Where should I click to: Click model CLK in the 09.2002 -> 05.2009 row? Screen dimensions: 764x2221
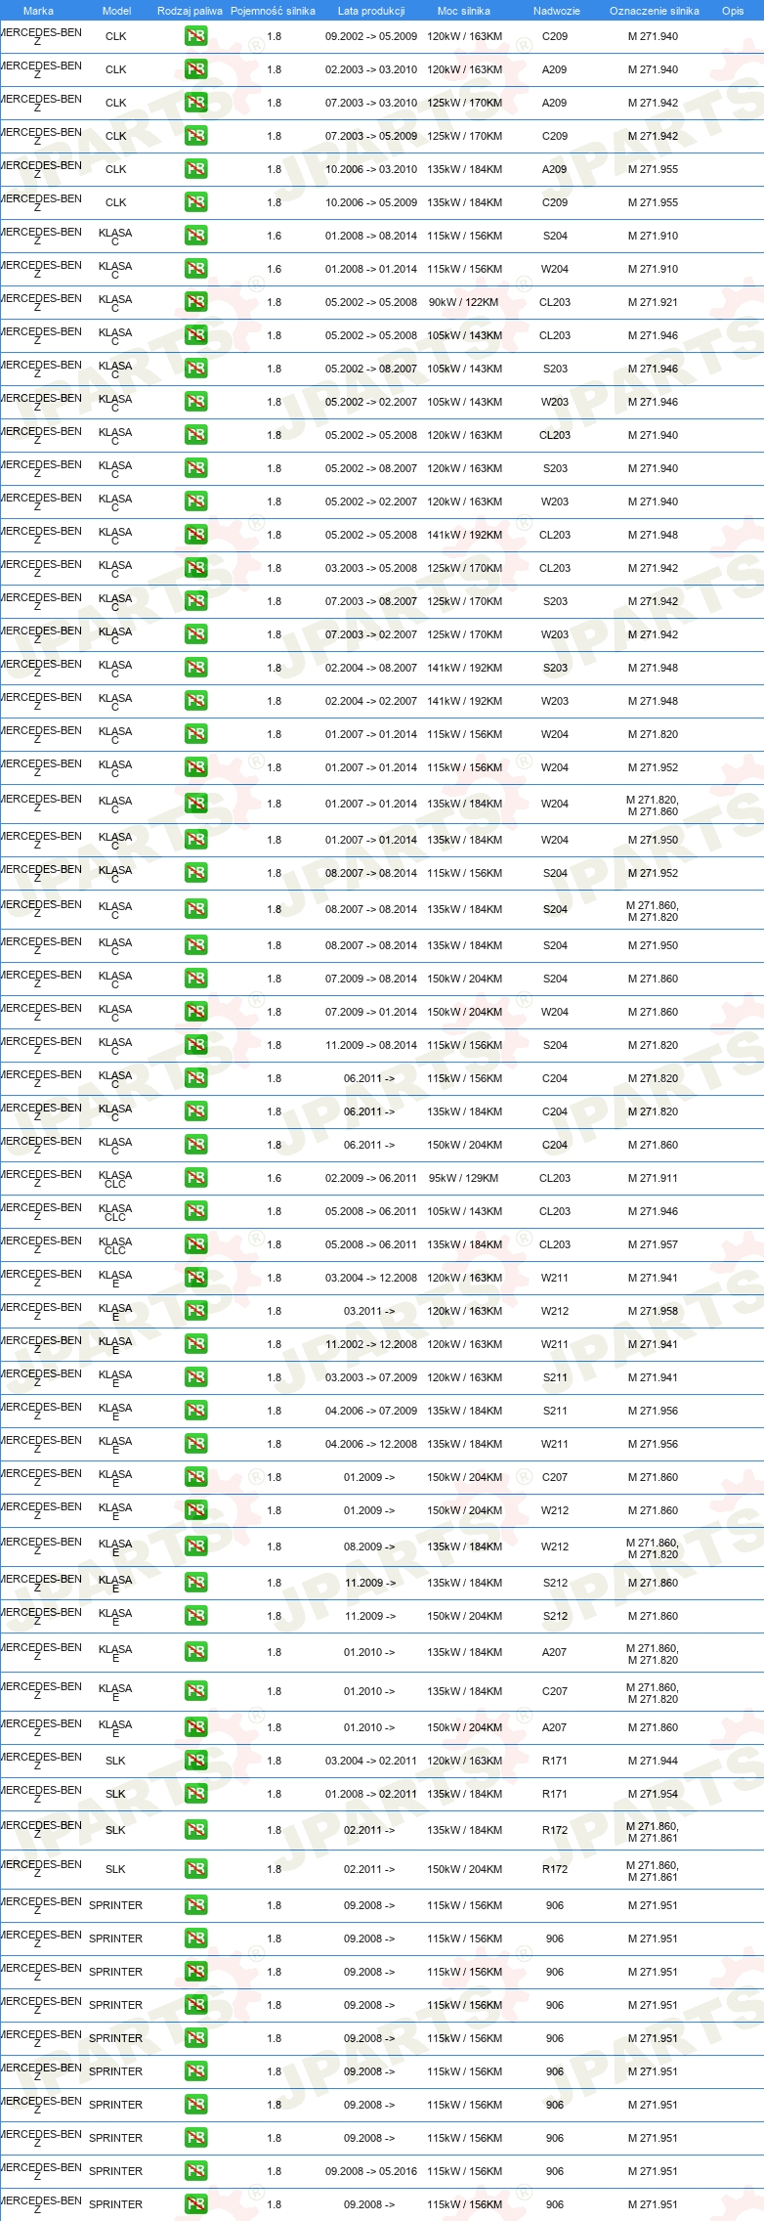coord(115,36)
